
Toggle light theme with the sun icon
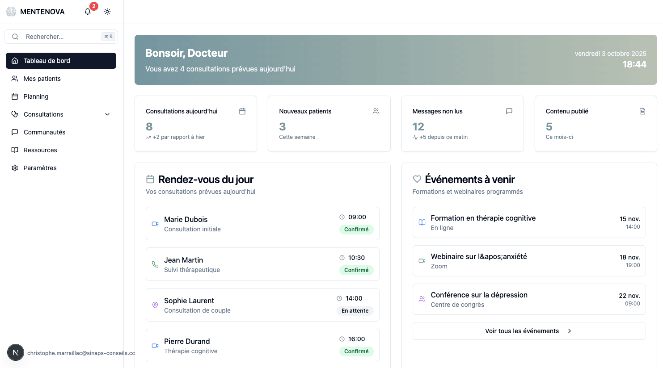click(107, 11)
